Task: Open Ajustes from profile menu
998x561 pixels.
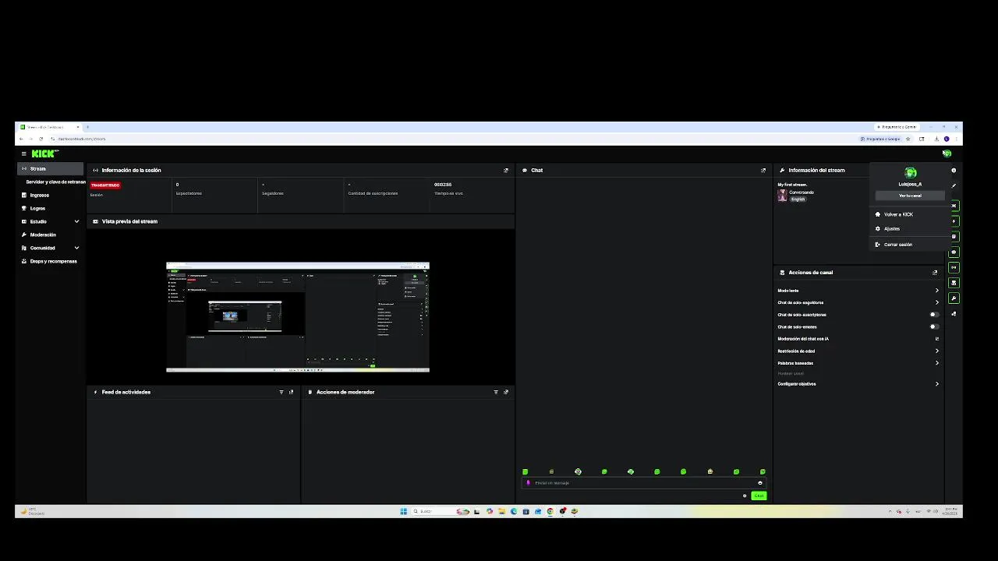Action: coord(892,229)
